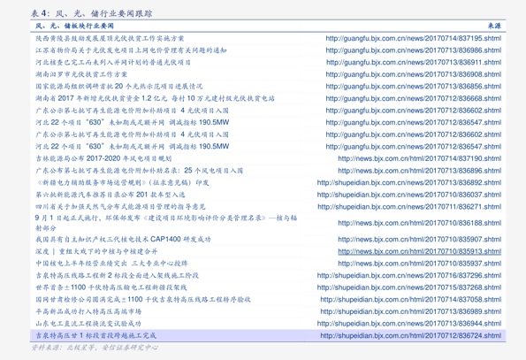The image size is (526, 360).
Task: Select the headline '吉林能源局公布 2017-2020 年风电项目规划'
Action: (x=103, y=158)
